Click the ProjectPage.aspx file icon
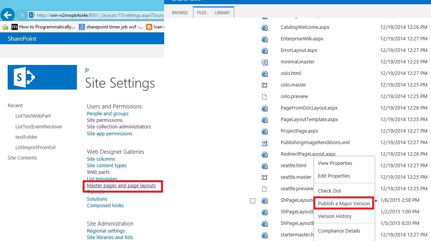The height and width of the screenshot is (241, 431). [265, 131]
